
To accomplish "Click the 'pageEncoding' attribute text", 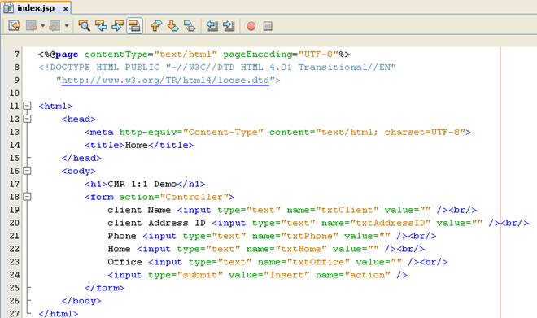I will pyautogui.click(x=258, y=54).
